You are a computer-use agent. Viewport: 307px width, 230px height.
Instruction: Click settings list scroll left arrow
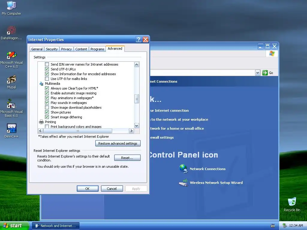tap(40, 131)
